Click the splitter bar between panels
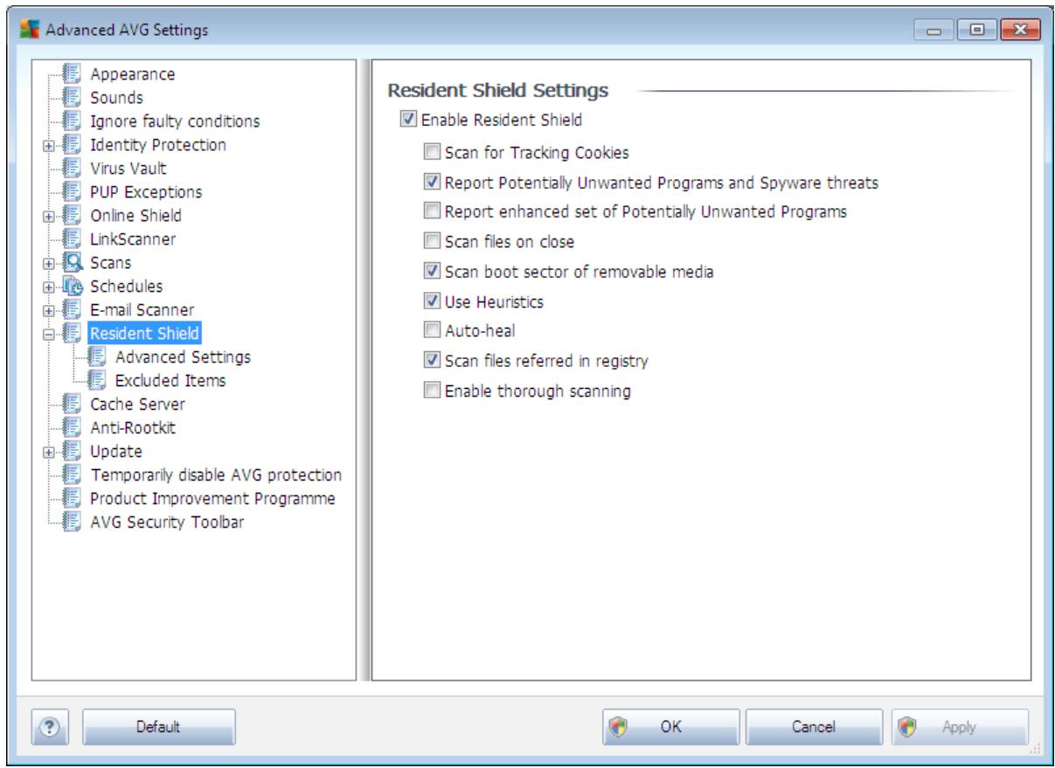1055x768 pixels. (363, 370)
